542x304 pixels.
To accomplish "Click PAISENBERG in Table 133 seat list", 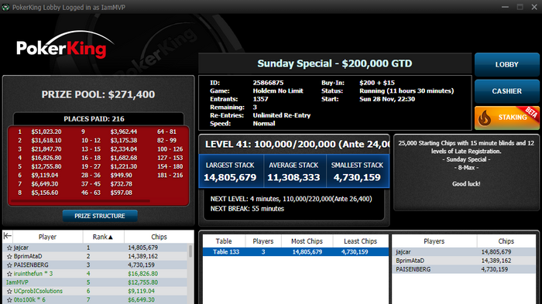I will (x=464, y=269).
